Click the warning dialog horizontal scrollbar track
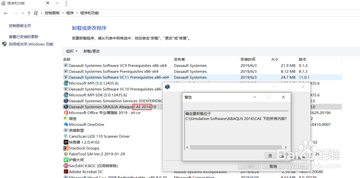 click(x=236, y=147)
